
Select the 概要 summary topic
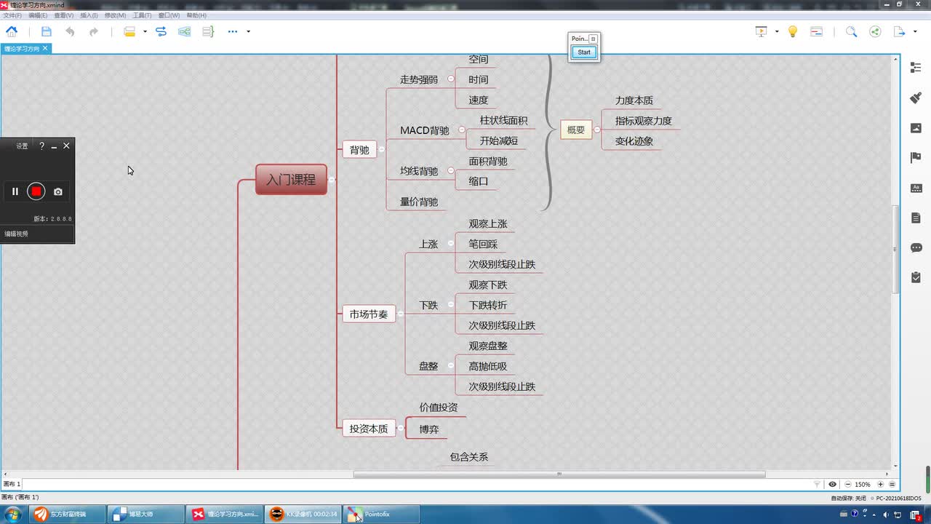pyautogui.click(x=576, y=130)
